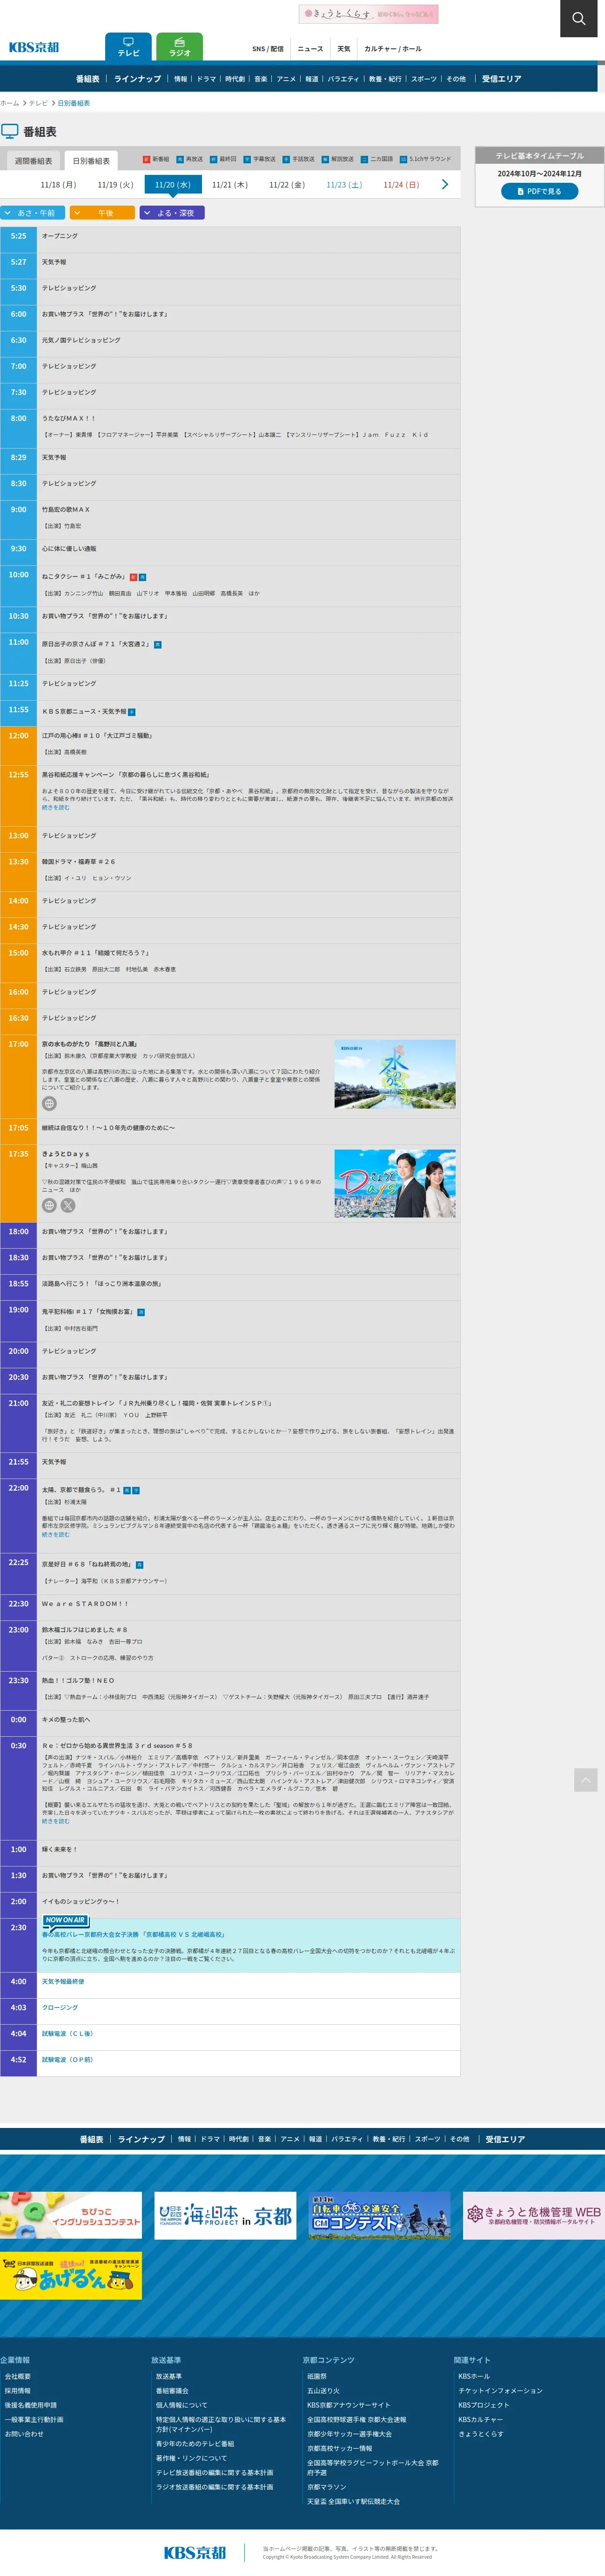This screenshot has height=2576, width=605.
Task: Expand 続きを読む for 黒谷和紙応援キャンペーン
Action: [x=56, y=807]
